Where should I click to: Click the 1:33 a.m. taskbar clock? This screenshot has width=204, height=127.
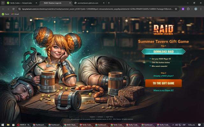point(192,125)
